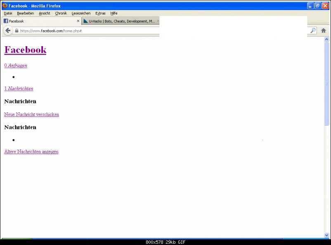Open the Ansicht menu
Viewport: 331px width, 245px height.
coord(45,13)
